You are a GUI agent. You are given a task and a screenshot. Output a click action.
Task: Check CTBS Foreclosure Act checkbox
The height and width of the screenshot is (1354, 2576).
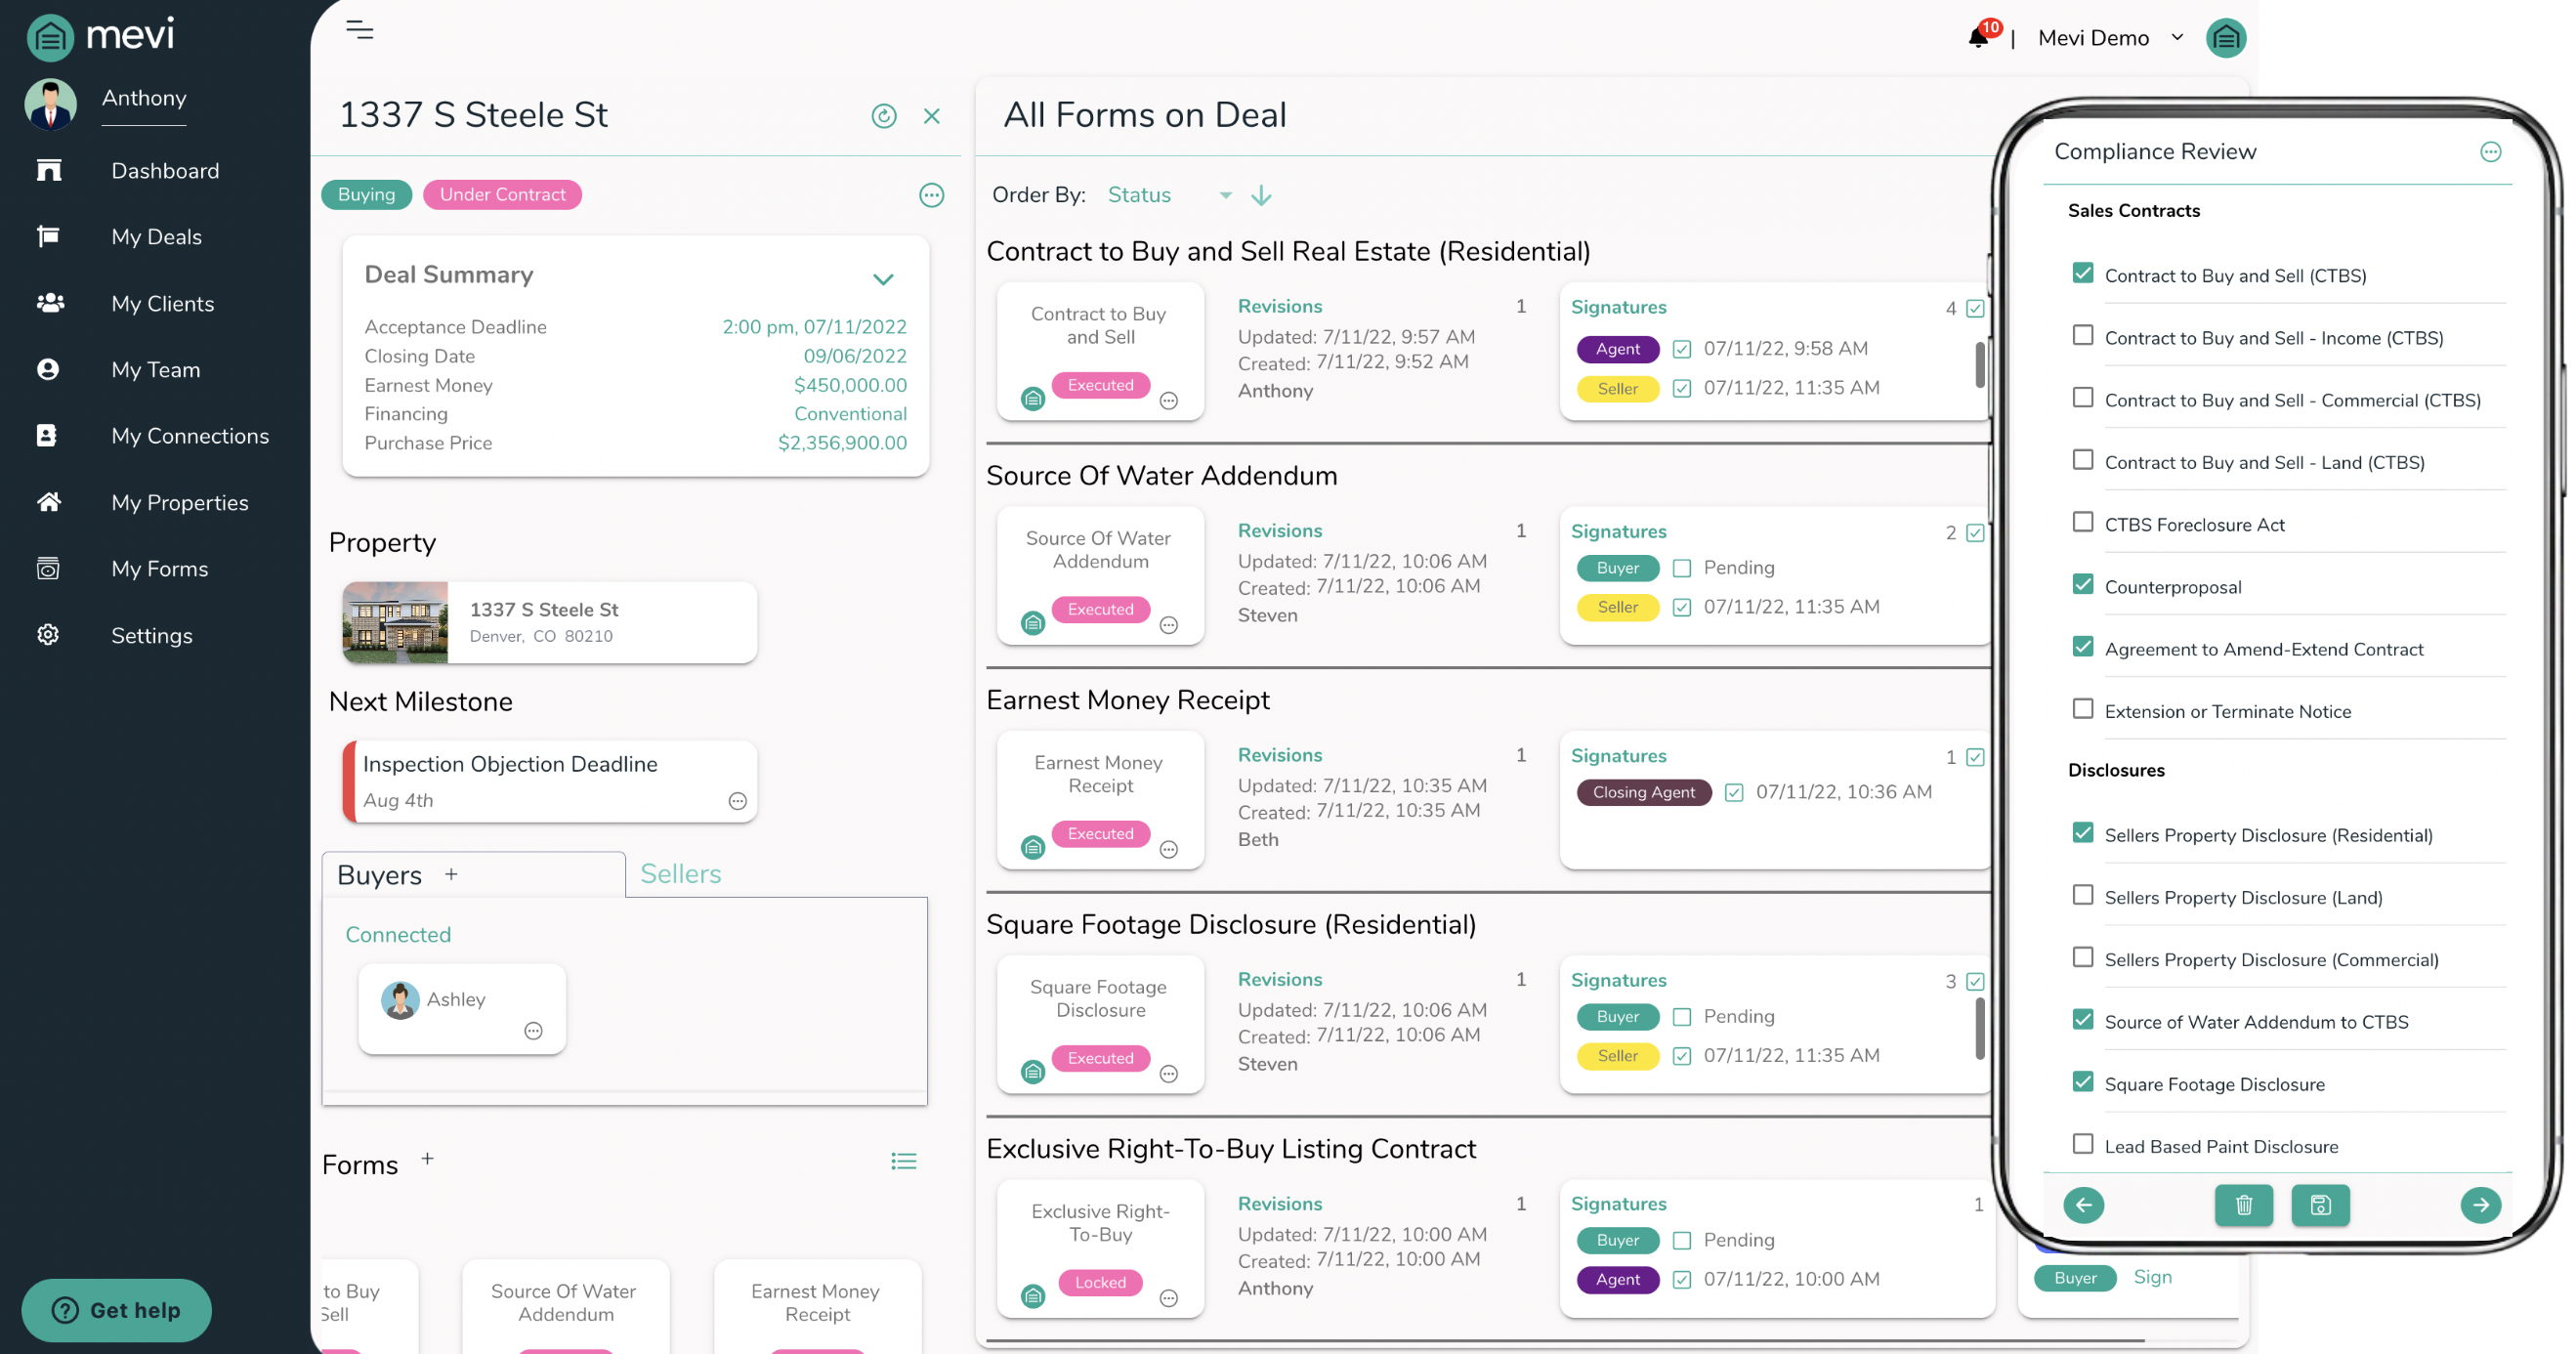click(x=2082, y=522)
